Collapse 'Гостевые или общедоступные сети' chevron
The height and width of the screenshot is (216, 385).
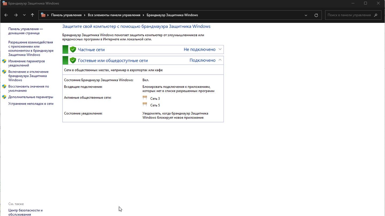tap(220, 60)
